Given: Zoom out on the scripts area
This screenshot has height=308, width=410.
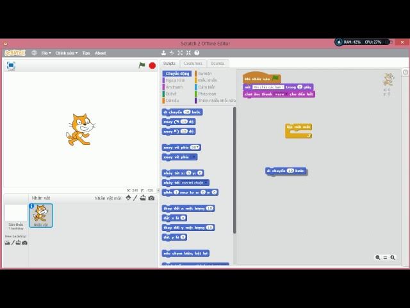Looking at the screenshot, I should 378,257.
